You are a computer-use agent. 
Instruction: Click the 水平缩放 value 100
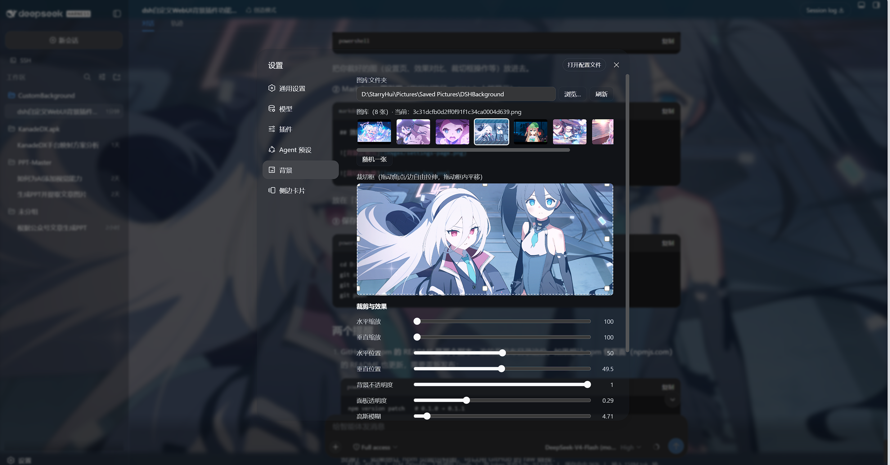tap(609, 322)
